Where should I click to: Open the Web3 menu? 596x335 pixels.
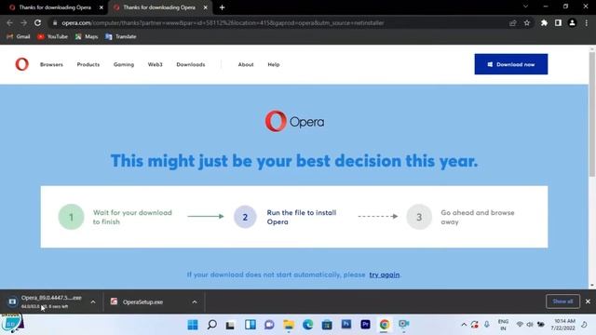(x=156, y=64)
